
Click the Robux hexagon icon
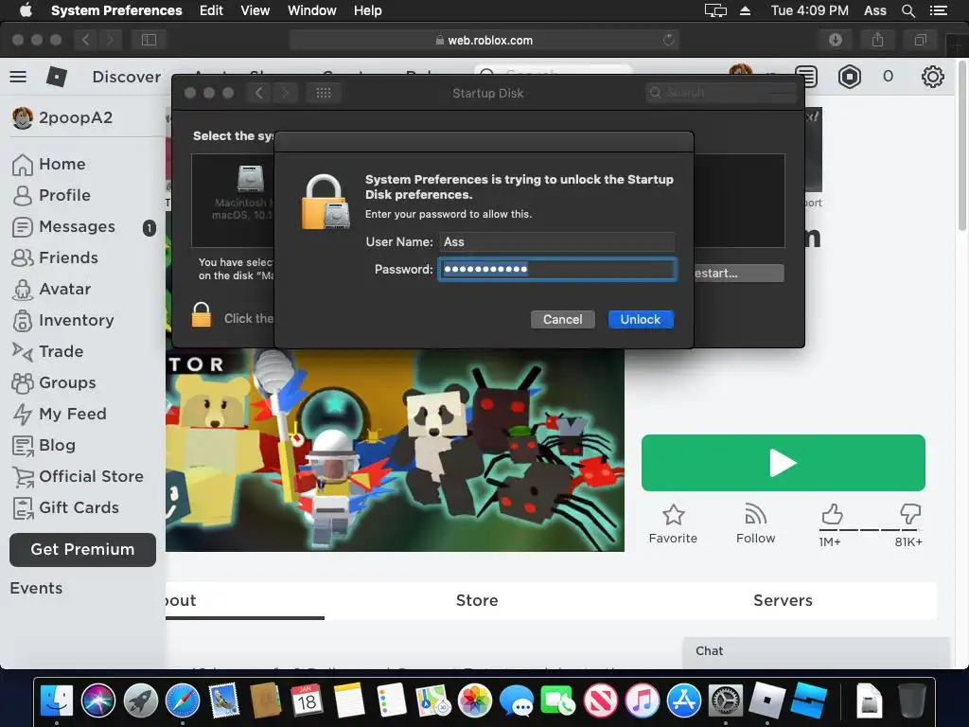pyautogui.click(x=850, y=77)
